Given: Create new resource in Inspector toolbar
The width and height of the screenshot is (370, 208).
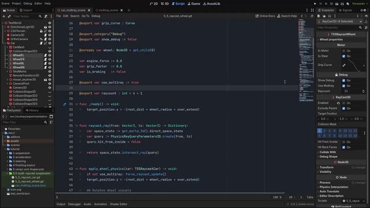Looking at the screenshot, I should [319, 16].
